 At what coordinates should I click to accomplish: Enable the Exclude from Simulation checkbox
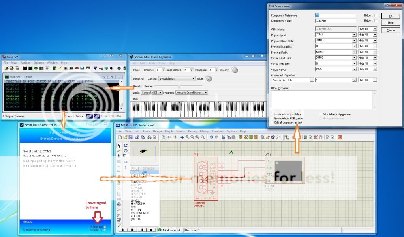271,114
